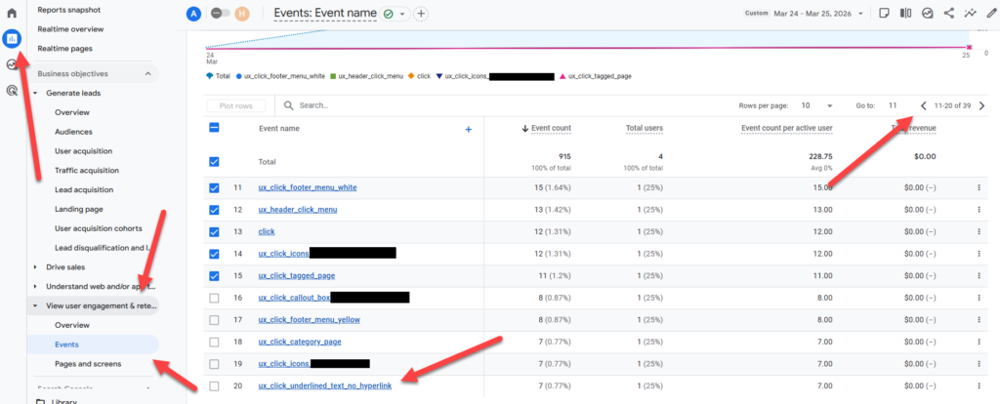Viewport: 1000px width, 404px height.
Task: Click the plus icon to add a filter
Action: [421, 14]
